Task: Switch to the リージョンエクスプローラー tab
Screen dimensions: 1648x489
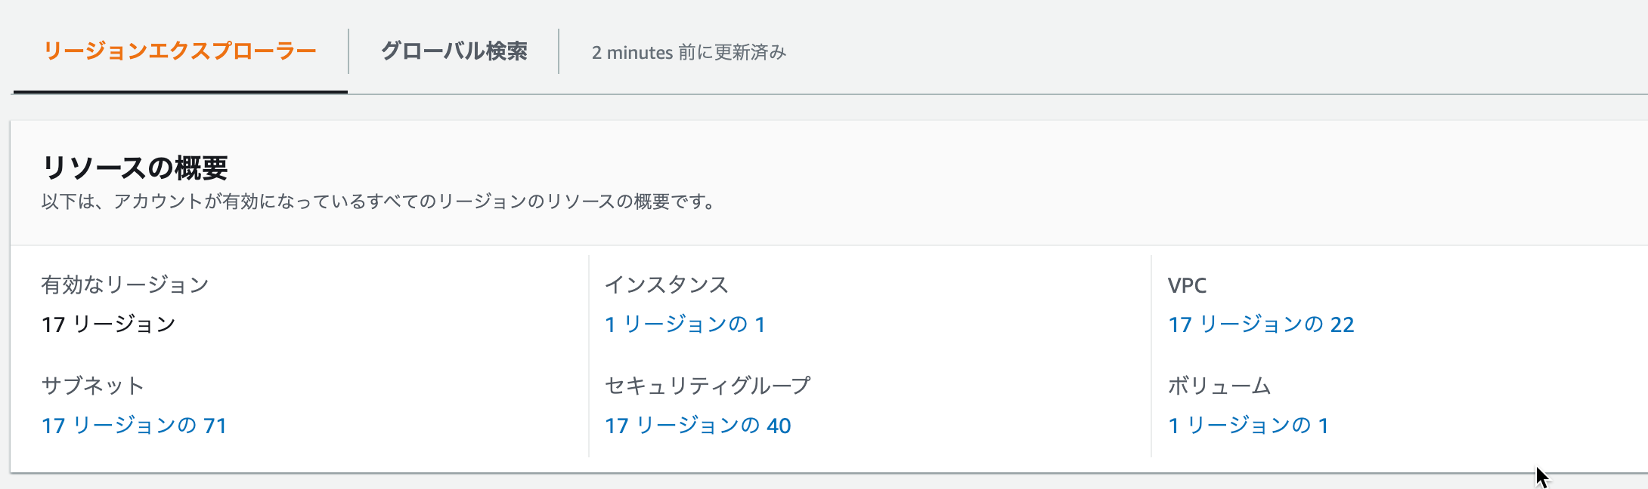Action: coord(180,51)
